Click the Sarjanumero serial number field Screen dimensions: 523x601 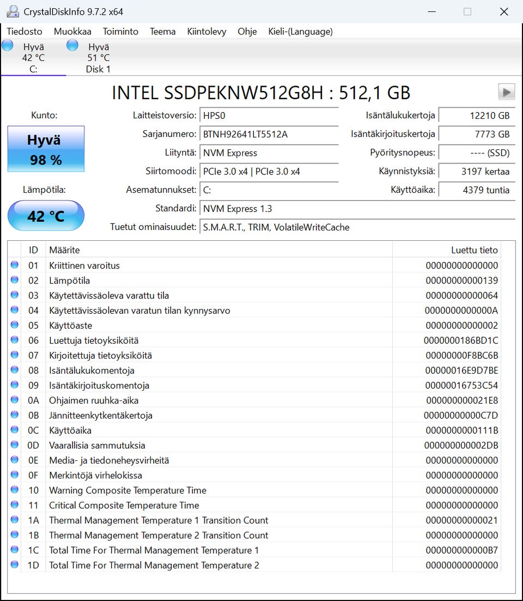269,134
